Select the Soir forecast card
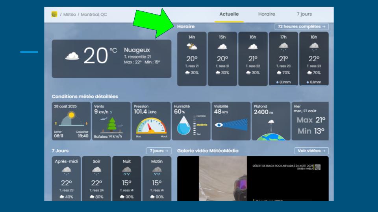Image resolution: width=378 pixels, height=212 pixels. (x=96, y=179)
